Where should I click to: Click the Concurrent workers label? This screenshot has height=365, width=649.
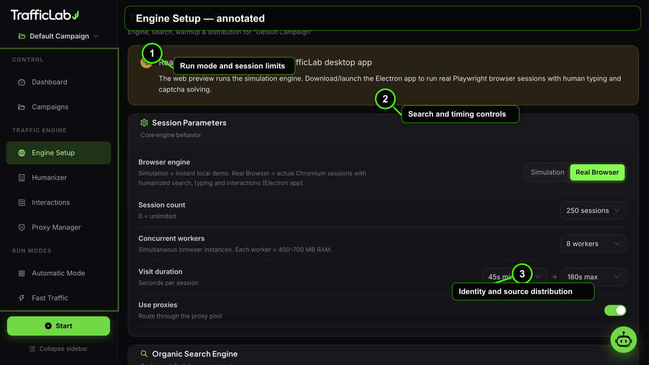coord(171,238)
